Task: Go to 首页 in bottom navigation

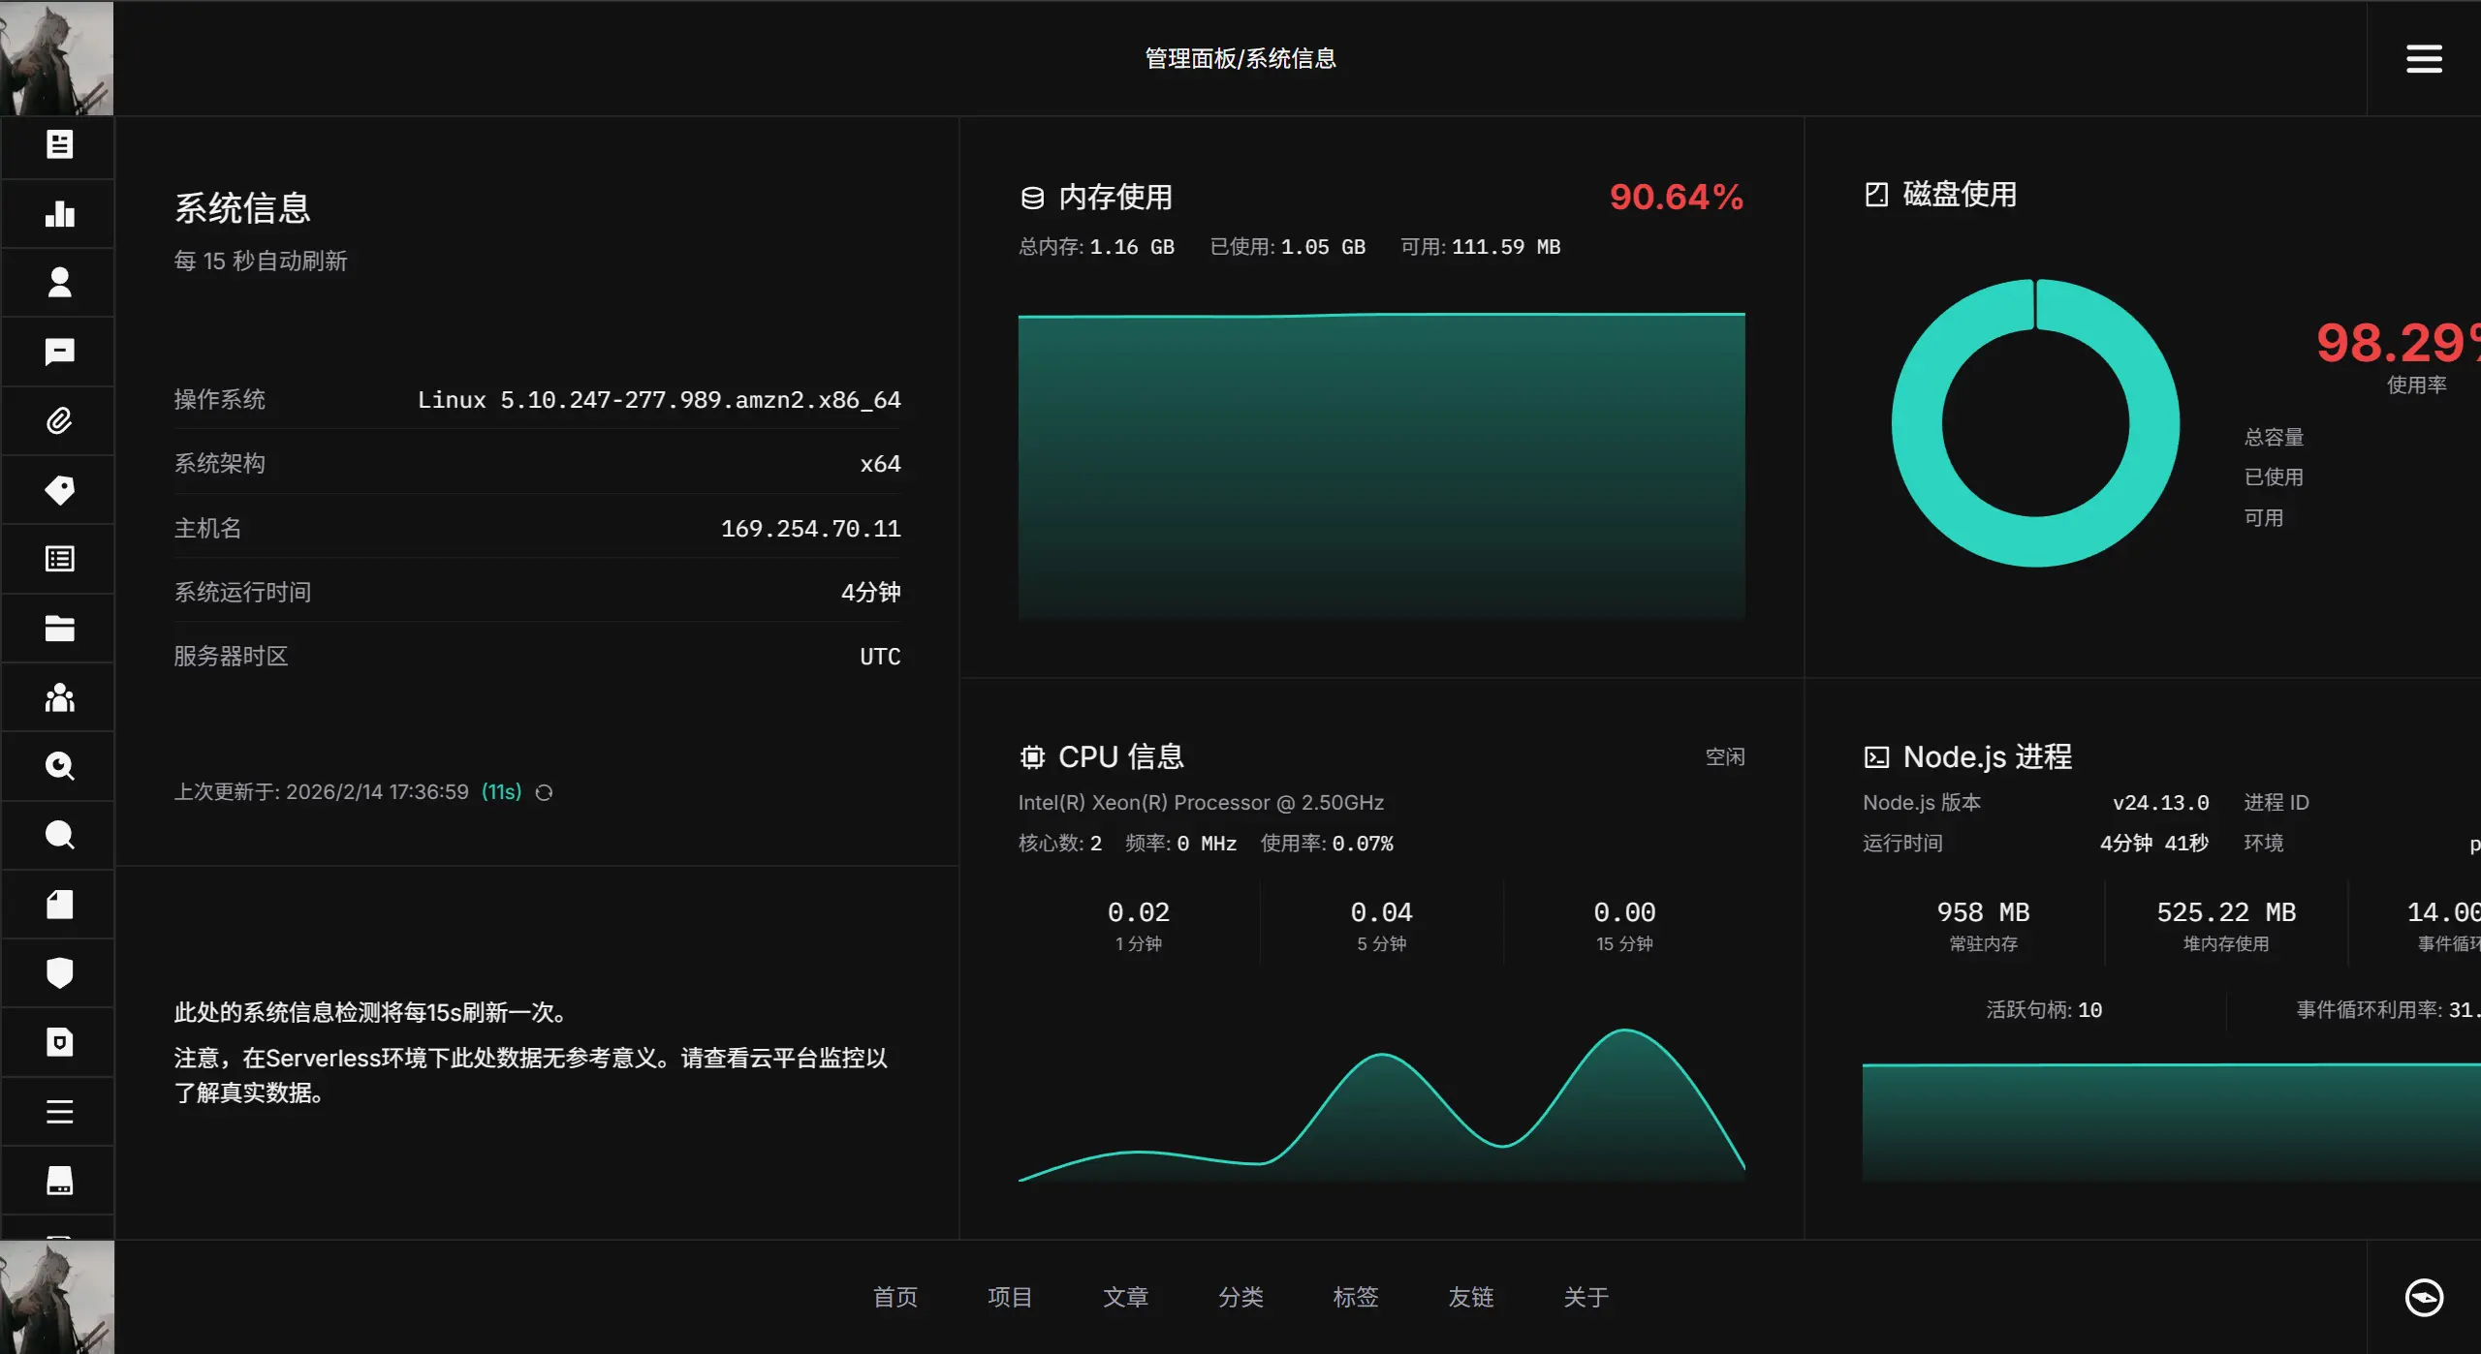Action: pyautogui.click(x=895, y=1297)
